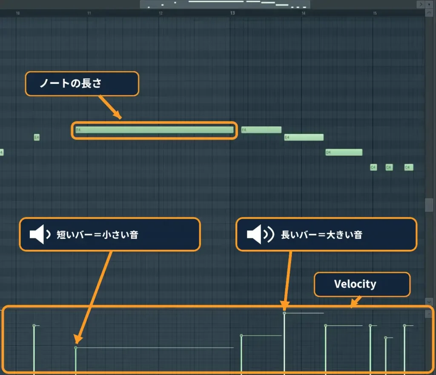Select the first C4 note at bar 15

[x=373, y=167]
